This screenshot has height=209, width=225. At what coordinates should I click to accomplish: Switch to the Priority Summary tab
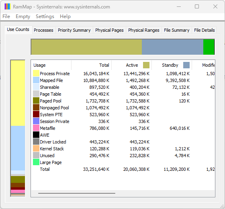coord(74,30)
